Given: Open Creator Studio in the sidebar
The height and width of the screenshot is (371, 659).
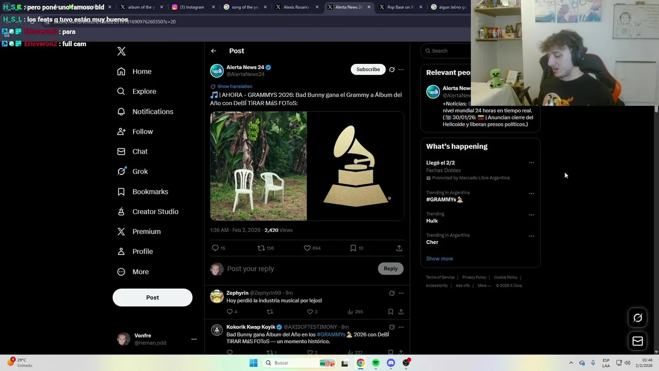Looking at the screenshot, I should (148, 212).
